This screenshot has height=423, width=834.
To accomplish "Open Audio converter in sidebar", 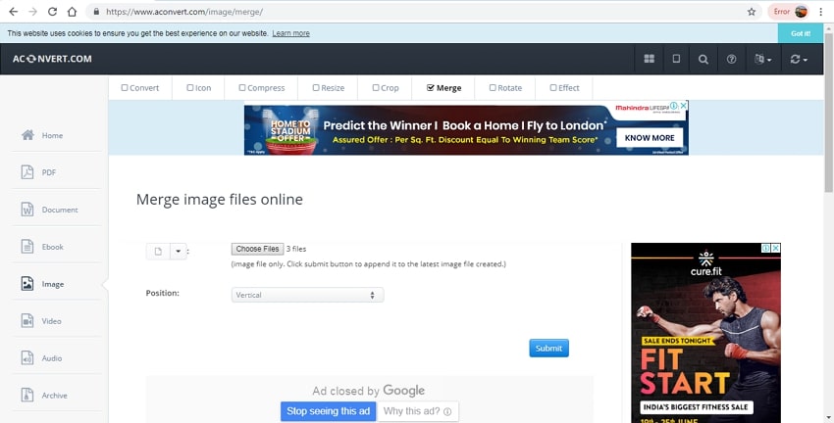I will [x=51, y=358].
